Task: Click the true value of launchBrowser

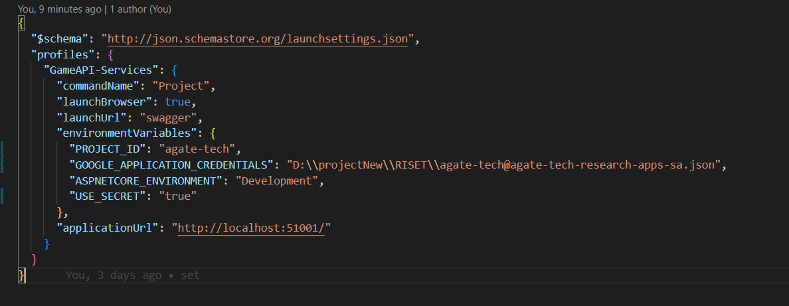Action: tap(177, 102)
